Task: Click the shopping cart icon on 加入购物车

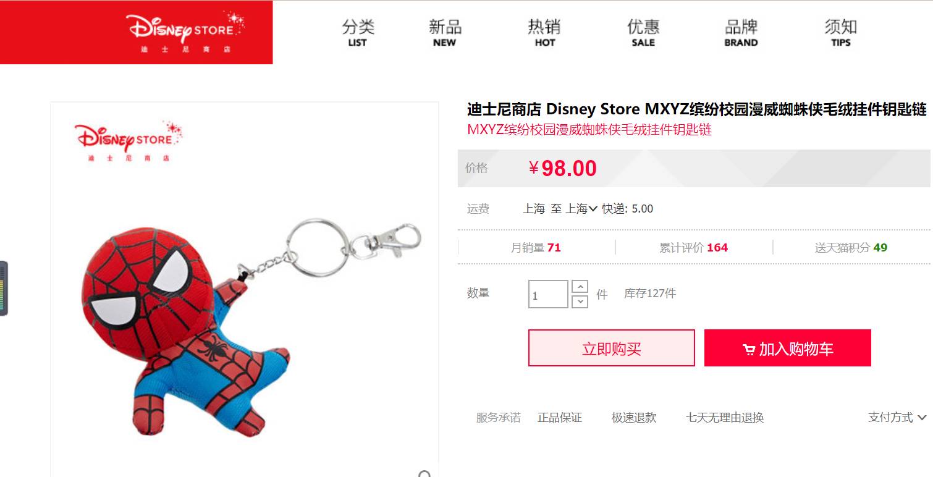Action: click(x=749, y=350)
